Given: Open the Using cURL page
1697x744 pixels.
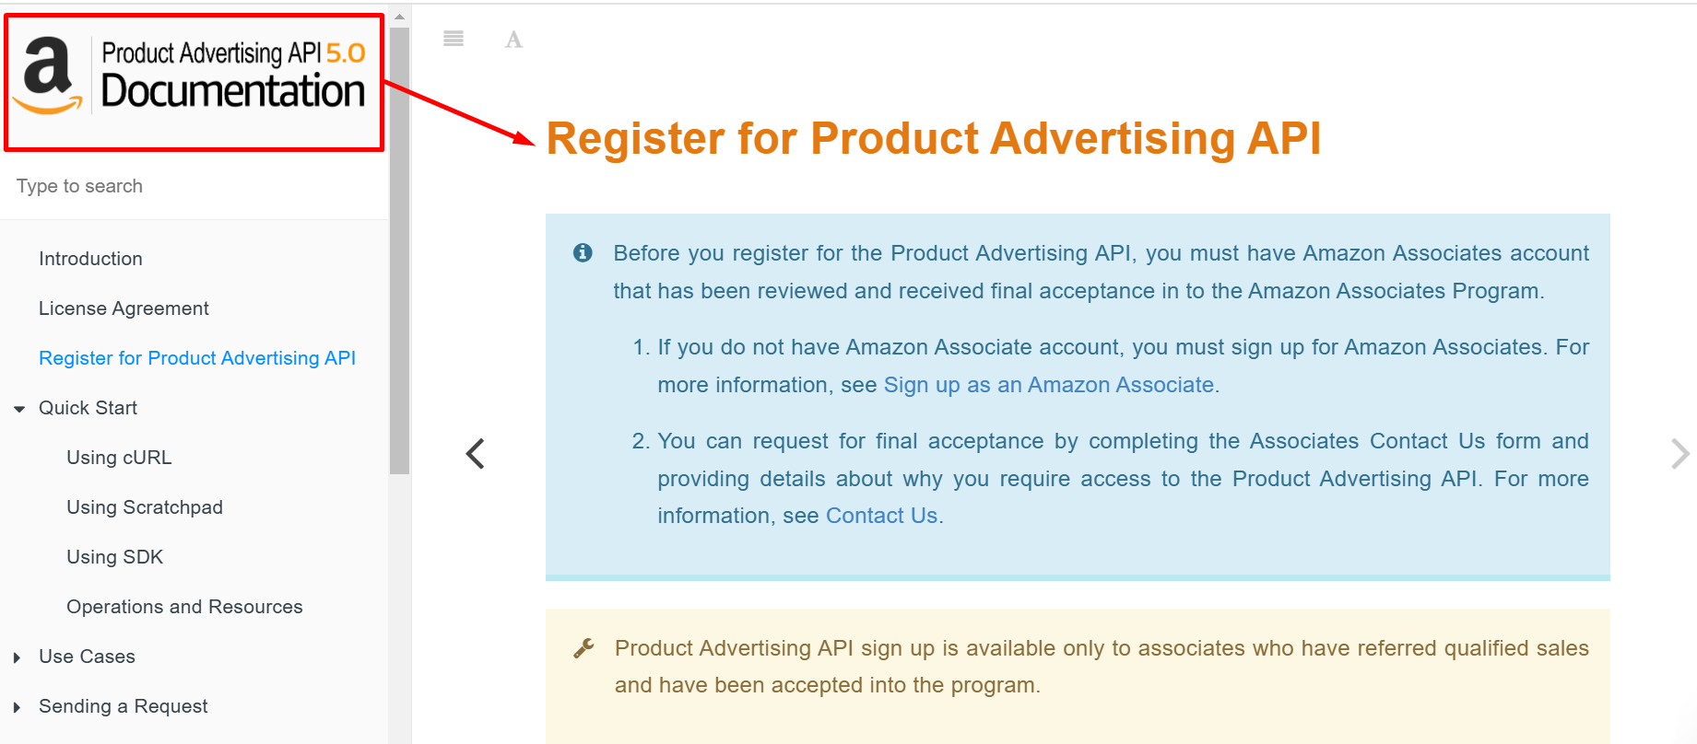Looking at the screenshot, I should (119, 458).
